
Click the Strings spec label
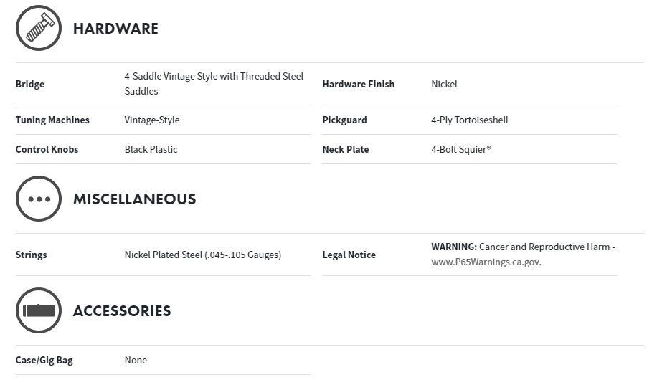pos(31,255)
